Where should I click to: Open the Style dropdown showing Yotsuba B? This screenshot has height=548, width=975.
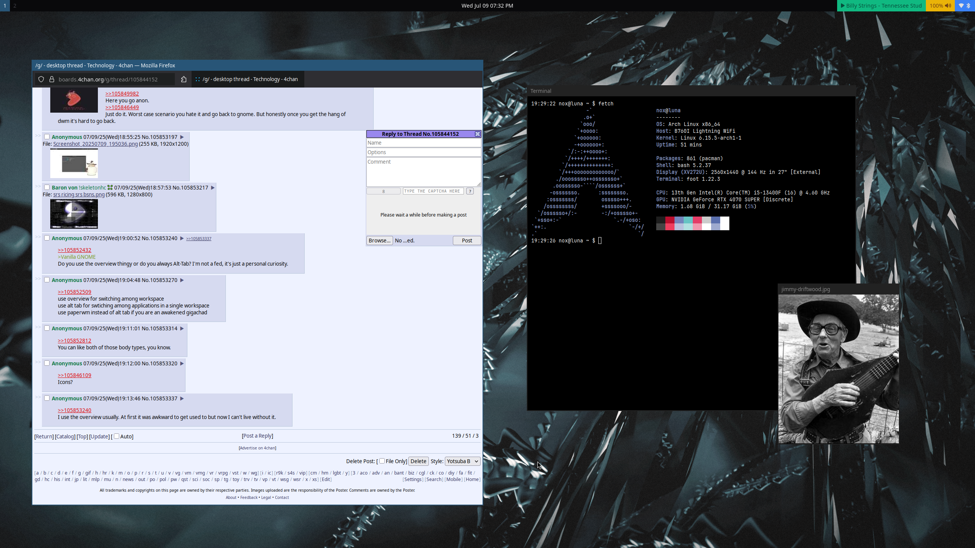(x=462, y=461)
